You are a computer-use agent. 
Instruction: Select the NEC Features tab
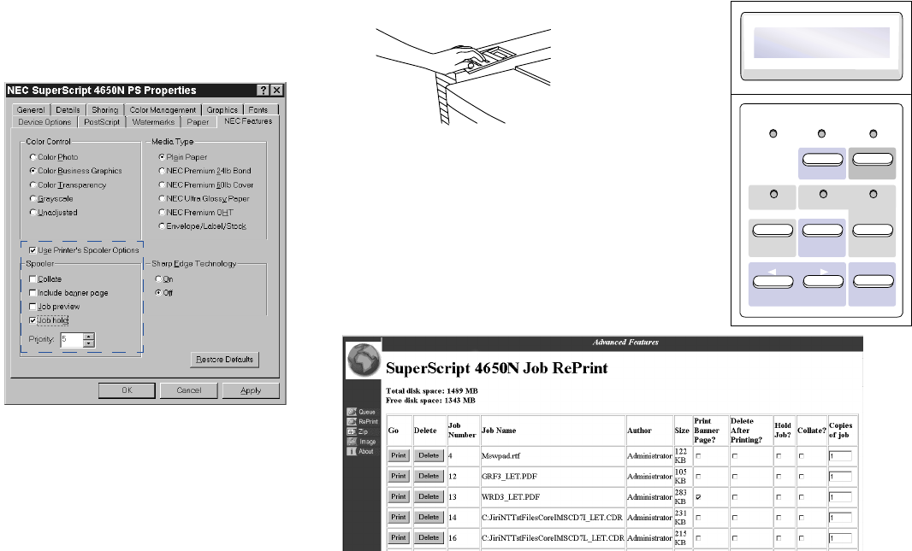[248, 120]
